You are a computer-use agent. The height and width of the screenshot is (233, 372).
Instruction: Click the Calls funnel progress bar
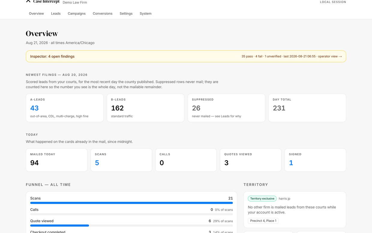coord(131,214)
